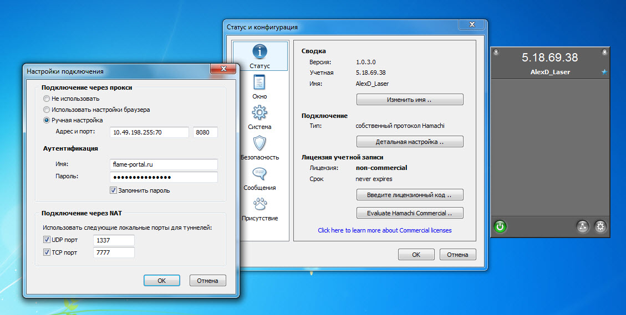Close the Настройки подключения dialog
Image resolution: width=626 pixels, height=315 pixels.
pos(223,69)
